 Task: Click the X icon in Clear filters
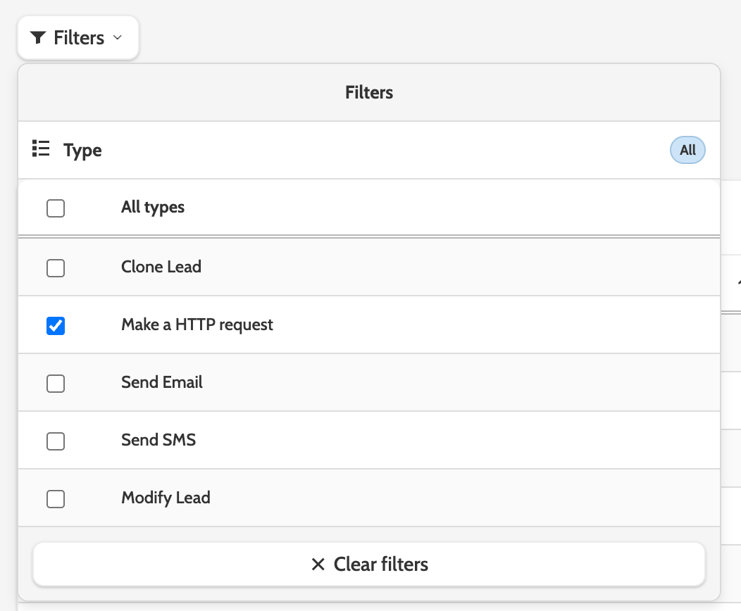coord(318,565)
